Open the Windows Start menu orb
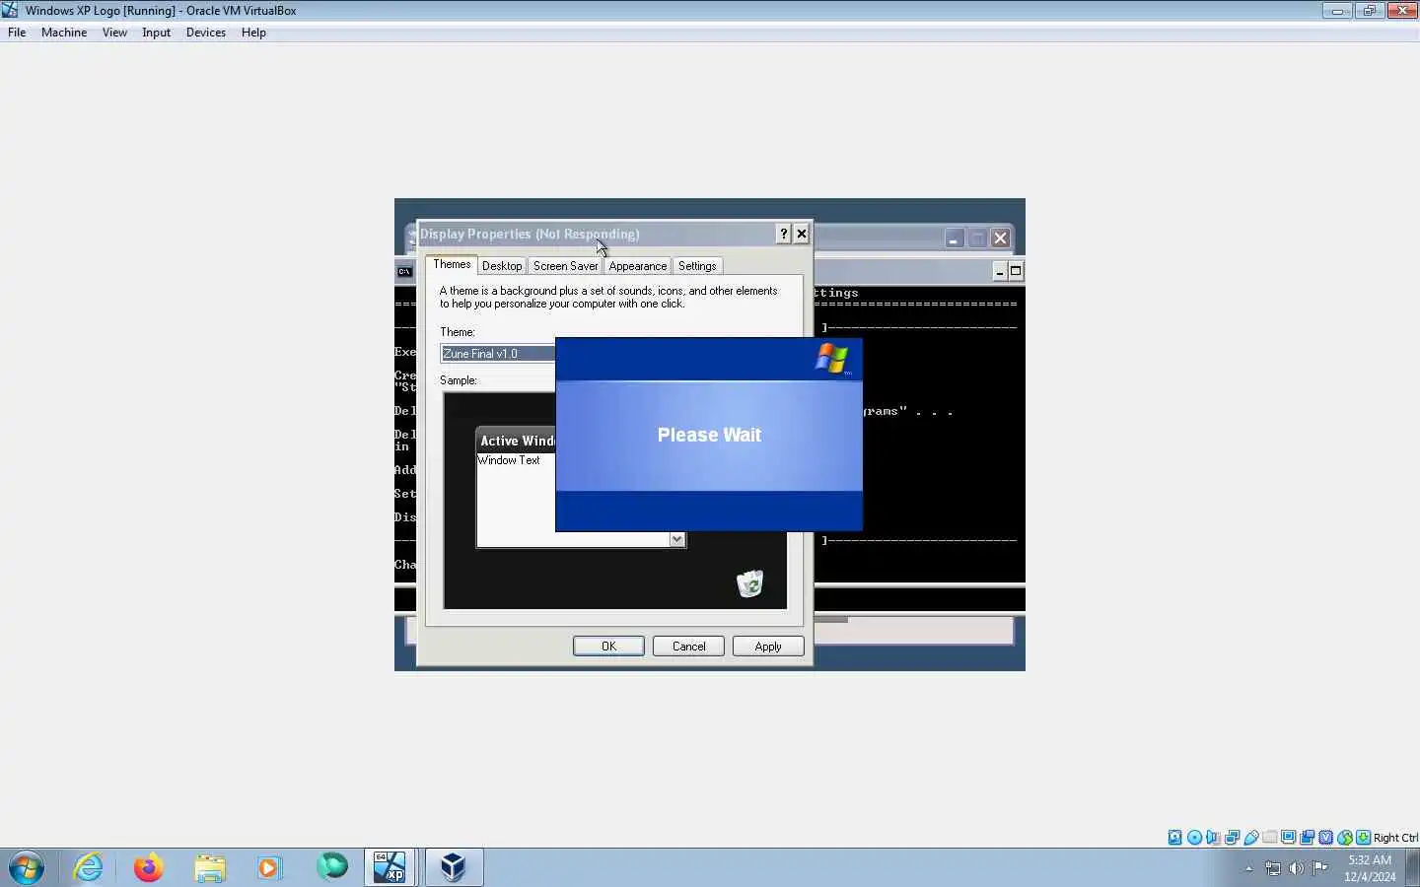1420x887 pixels. tap(27, 867)
